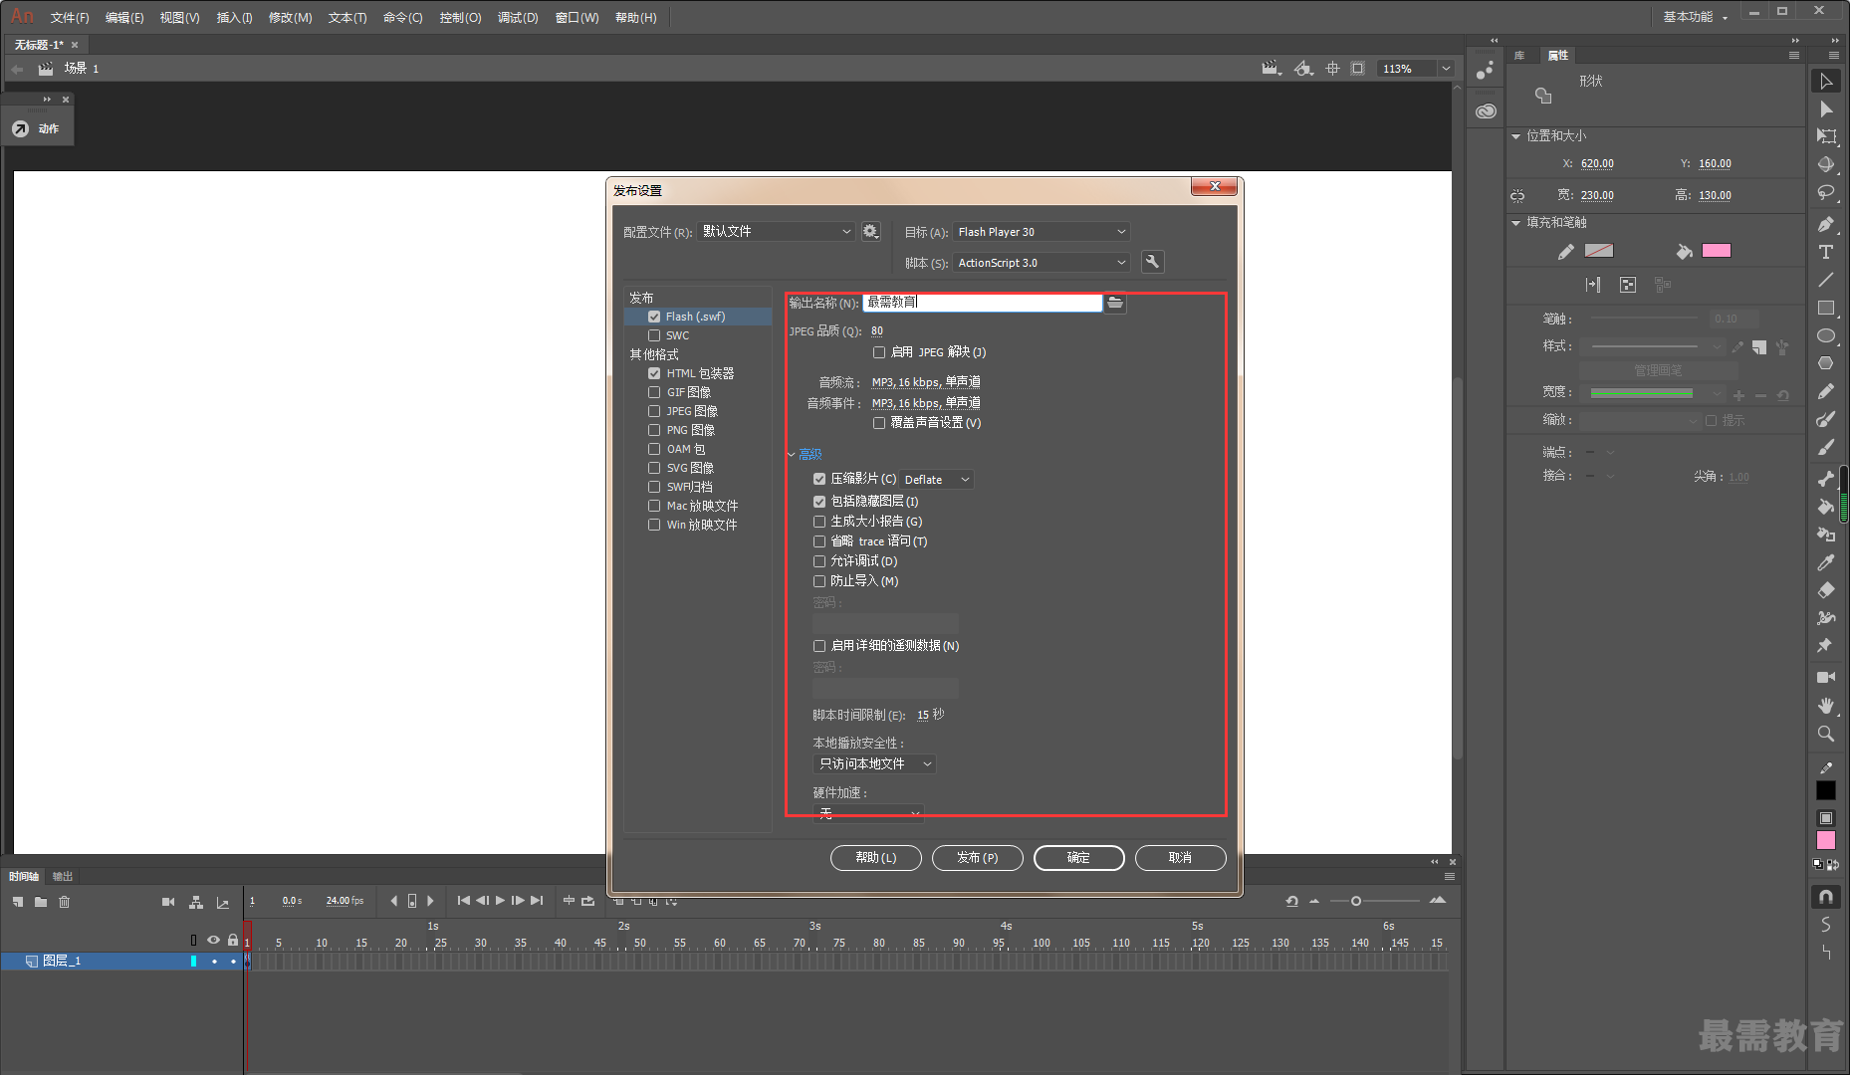
Task: Click the 输出名称 input field
Action: [x=982, y=303]
